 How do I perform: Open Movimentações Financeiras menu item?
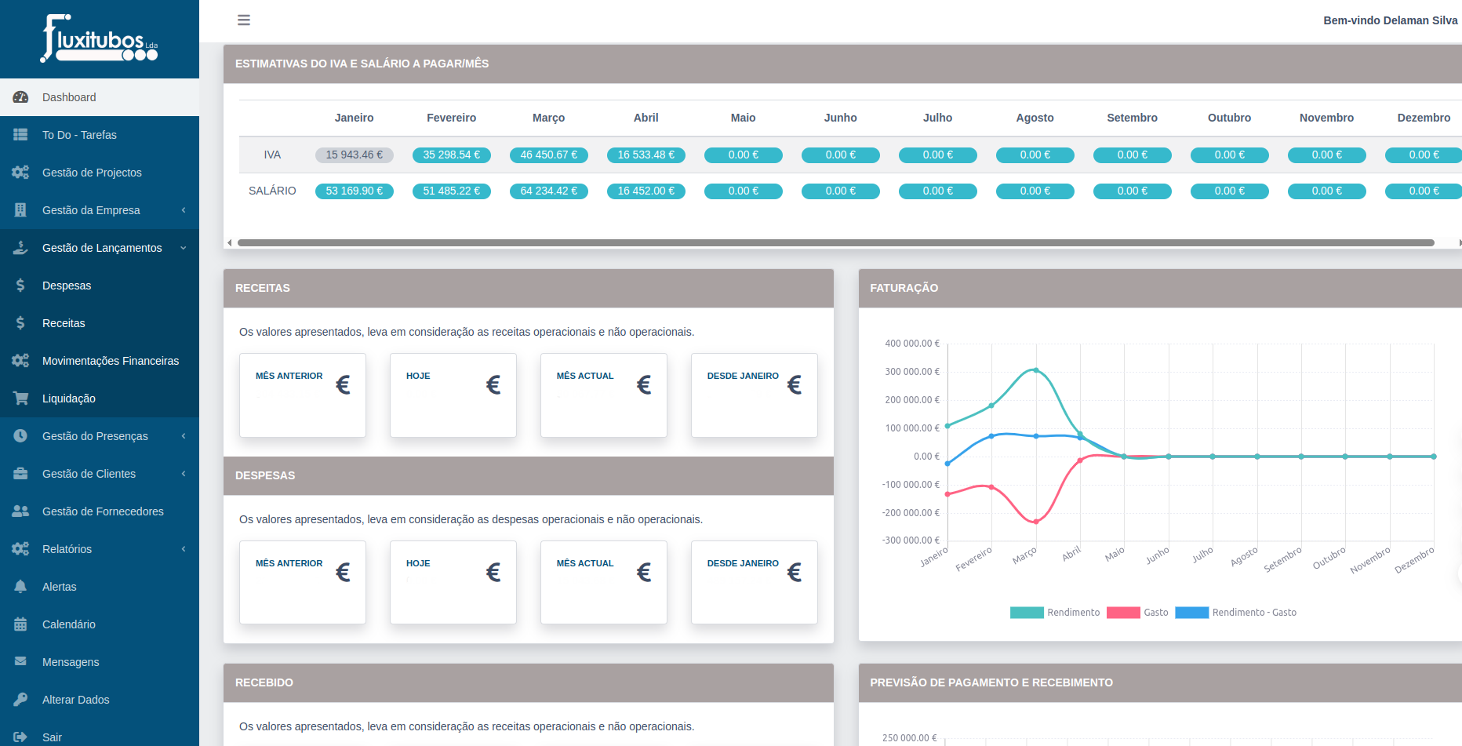[x=110, y=361]
